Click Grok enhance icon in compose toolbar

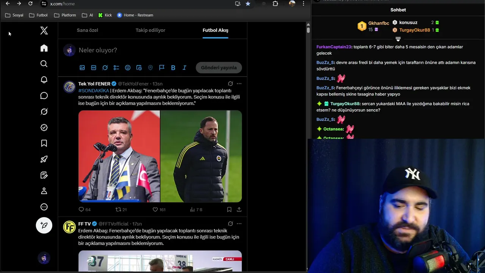coord(105,67)
